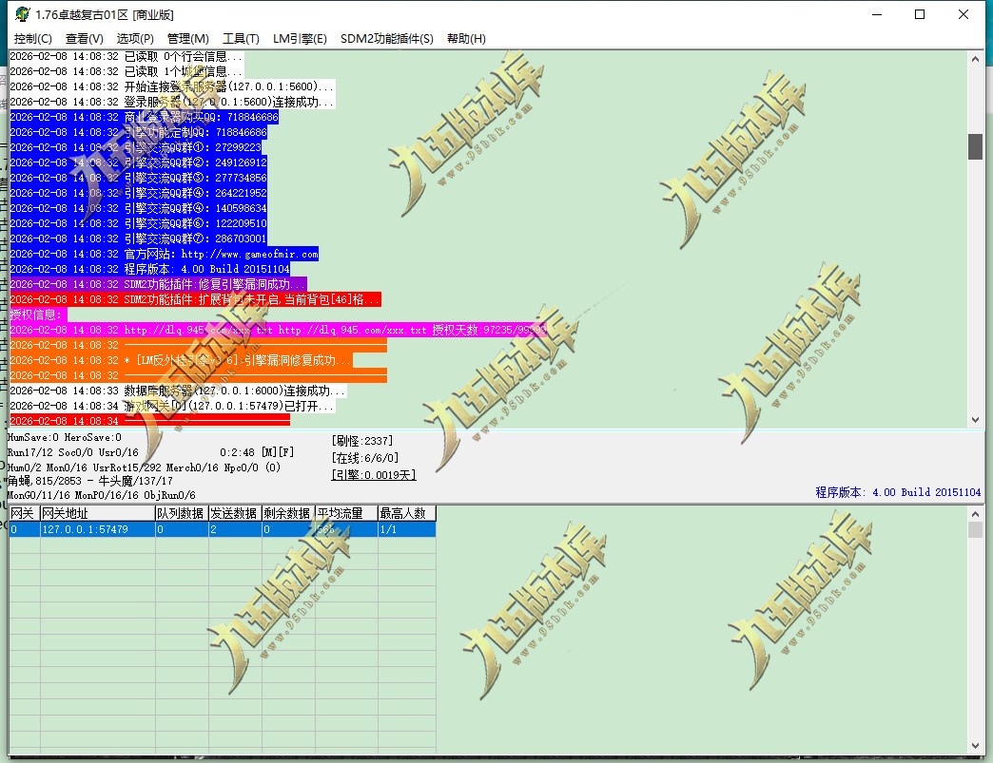Click the 网关 column header
The width and height of the screenshot is (993, 763).
click(x=25, y=513)
